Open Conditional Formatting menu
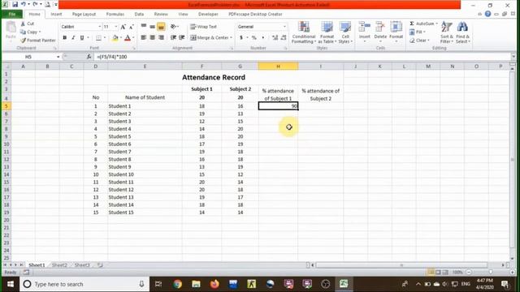 303,32
